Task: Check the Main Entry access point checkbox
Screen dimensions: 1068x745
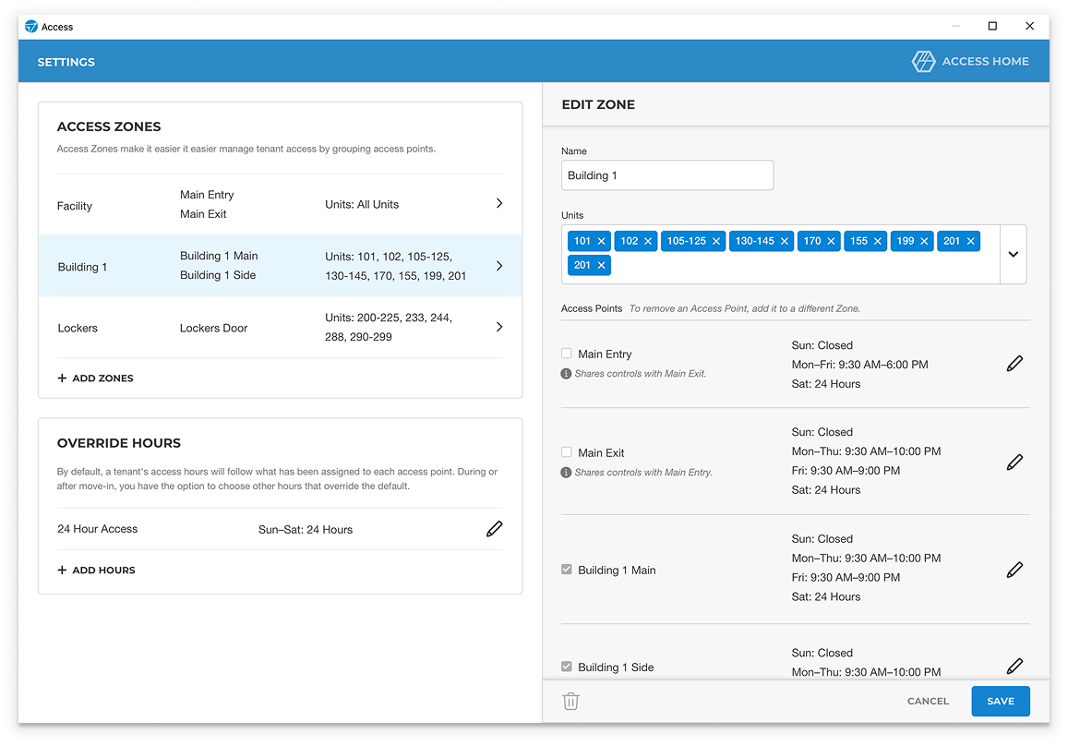Action: point(567,354)
